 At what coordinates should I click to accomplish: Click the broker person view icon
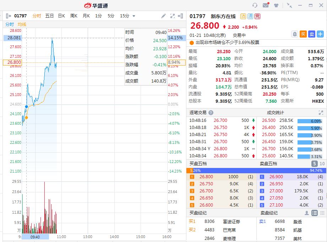click(x=306, y=213)
